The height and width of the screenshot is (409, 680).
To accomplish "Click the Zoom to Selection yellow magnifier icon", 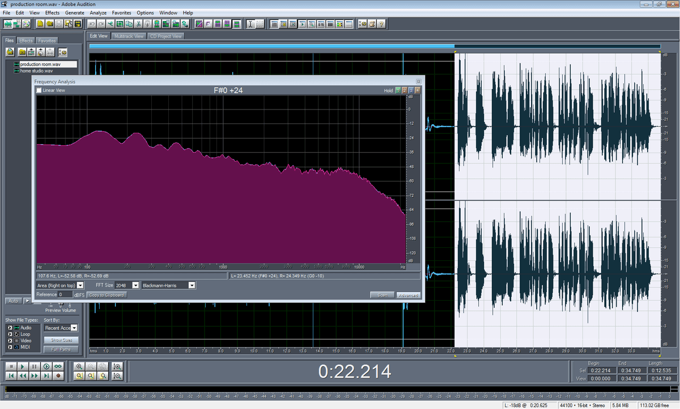I will coord(79,376).
